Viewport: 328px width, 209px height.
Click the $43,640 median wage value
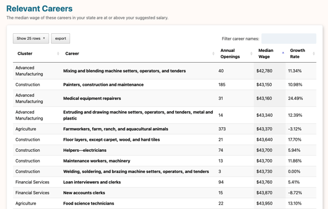(x=265, y=140)
